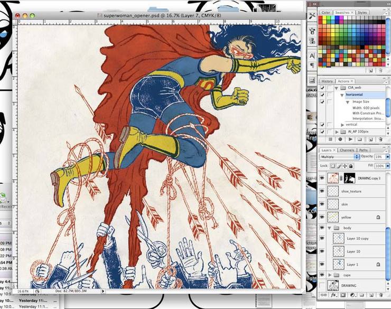Screen dimensions: 391x309
Task: Show the DRAWING layer
Action: click(x=322, y=285)
